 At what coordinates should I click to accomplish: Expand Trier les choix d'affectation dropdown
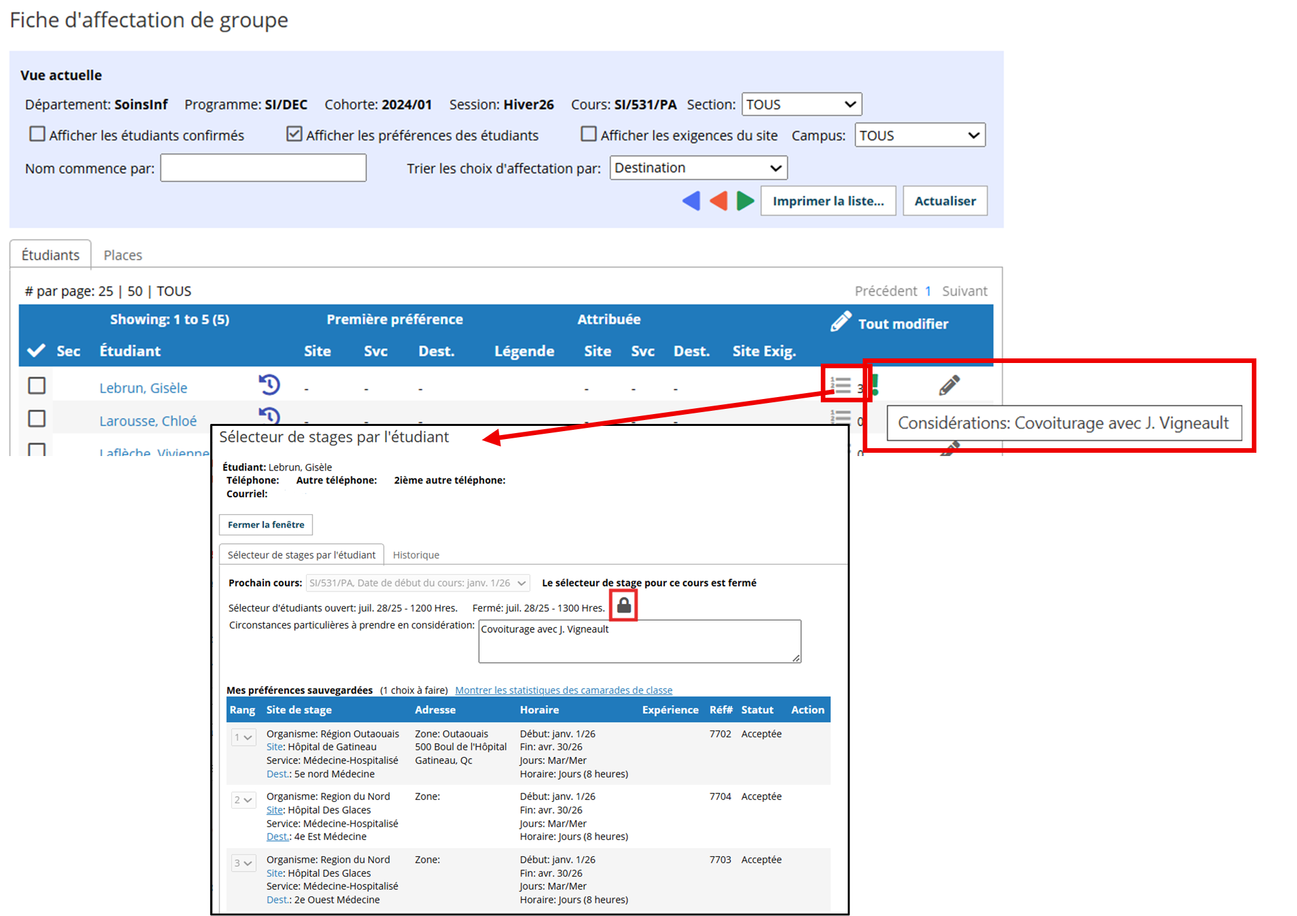coord(698,168)
